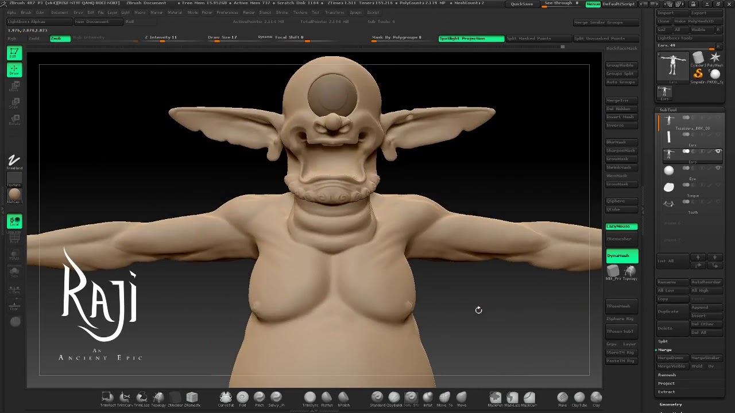Toggle LazyMouse on or off
The image size is (735, 413).
coord(621,227)
